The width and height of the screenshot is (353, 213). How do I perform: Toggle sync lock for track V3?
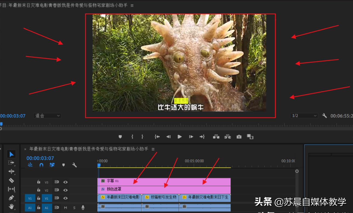click(x=57, y=182)
